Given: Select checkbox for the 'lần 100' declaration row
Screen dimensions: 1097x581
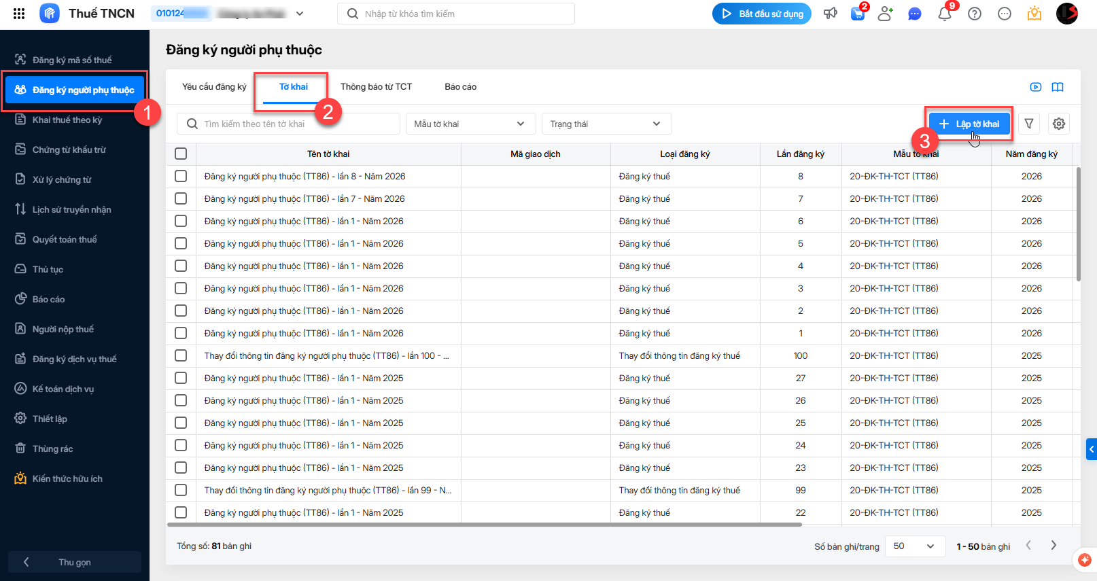Looking at the screenshot, I should point(181,355).
